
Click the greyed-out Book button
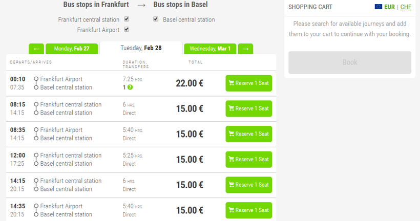pos(349,62)
